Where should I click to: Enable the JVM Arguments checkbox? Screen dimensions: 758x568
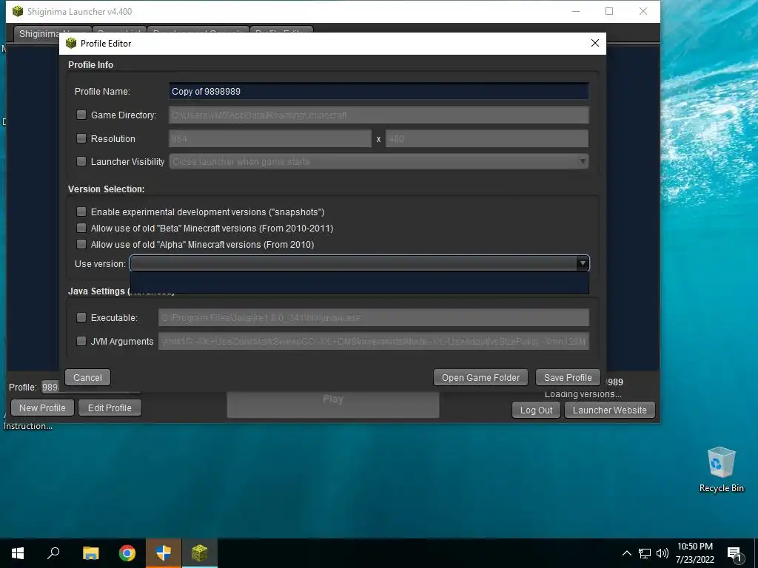coord(81,341)
